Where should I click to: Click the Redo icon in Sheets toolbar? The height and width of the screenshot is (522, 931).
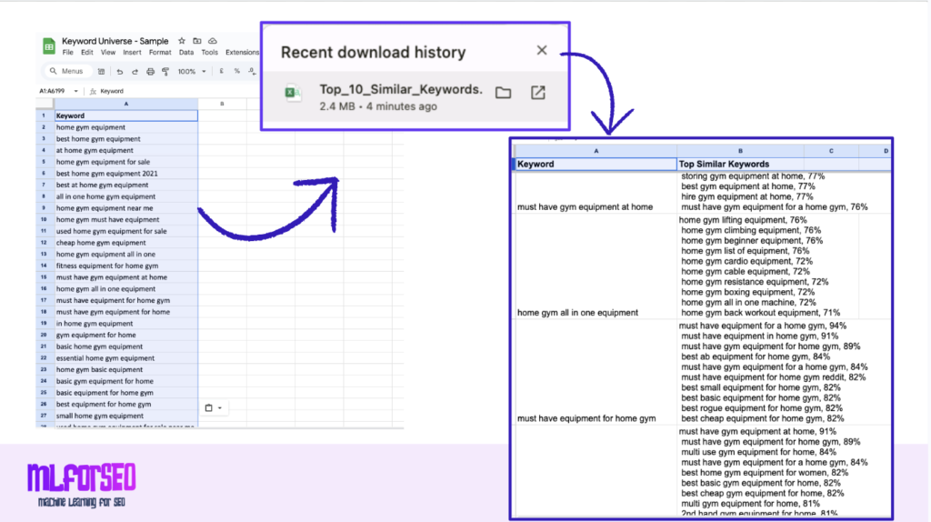135,71
